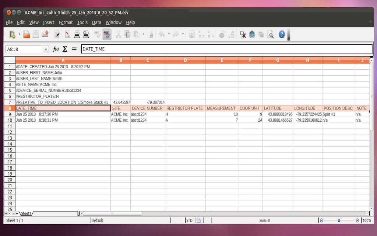
Task: Click the Sort Descending icon
Action: click(210, 34)
